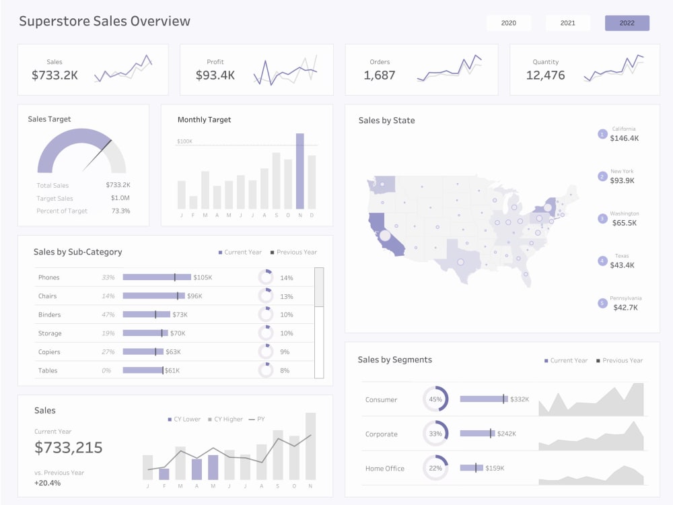
Task: Click the California rank badge numbered 1
Action: point(602,134)
